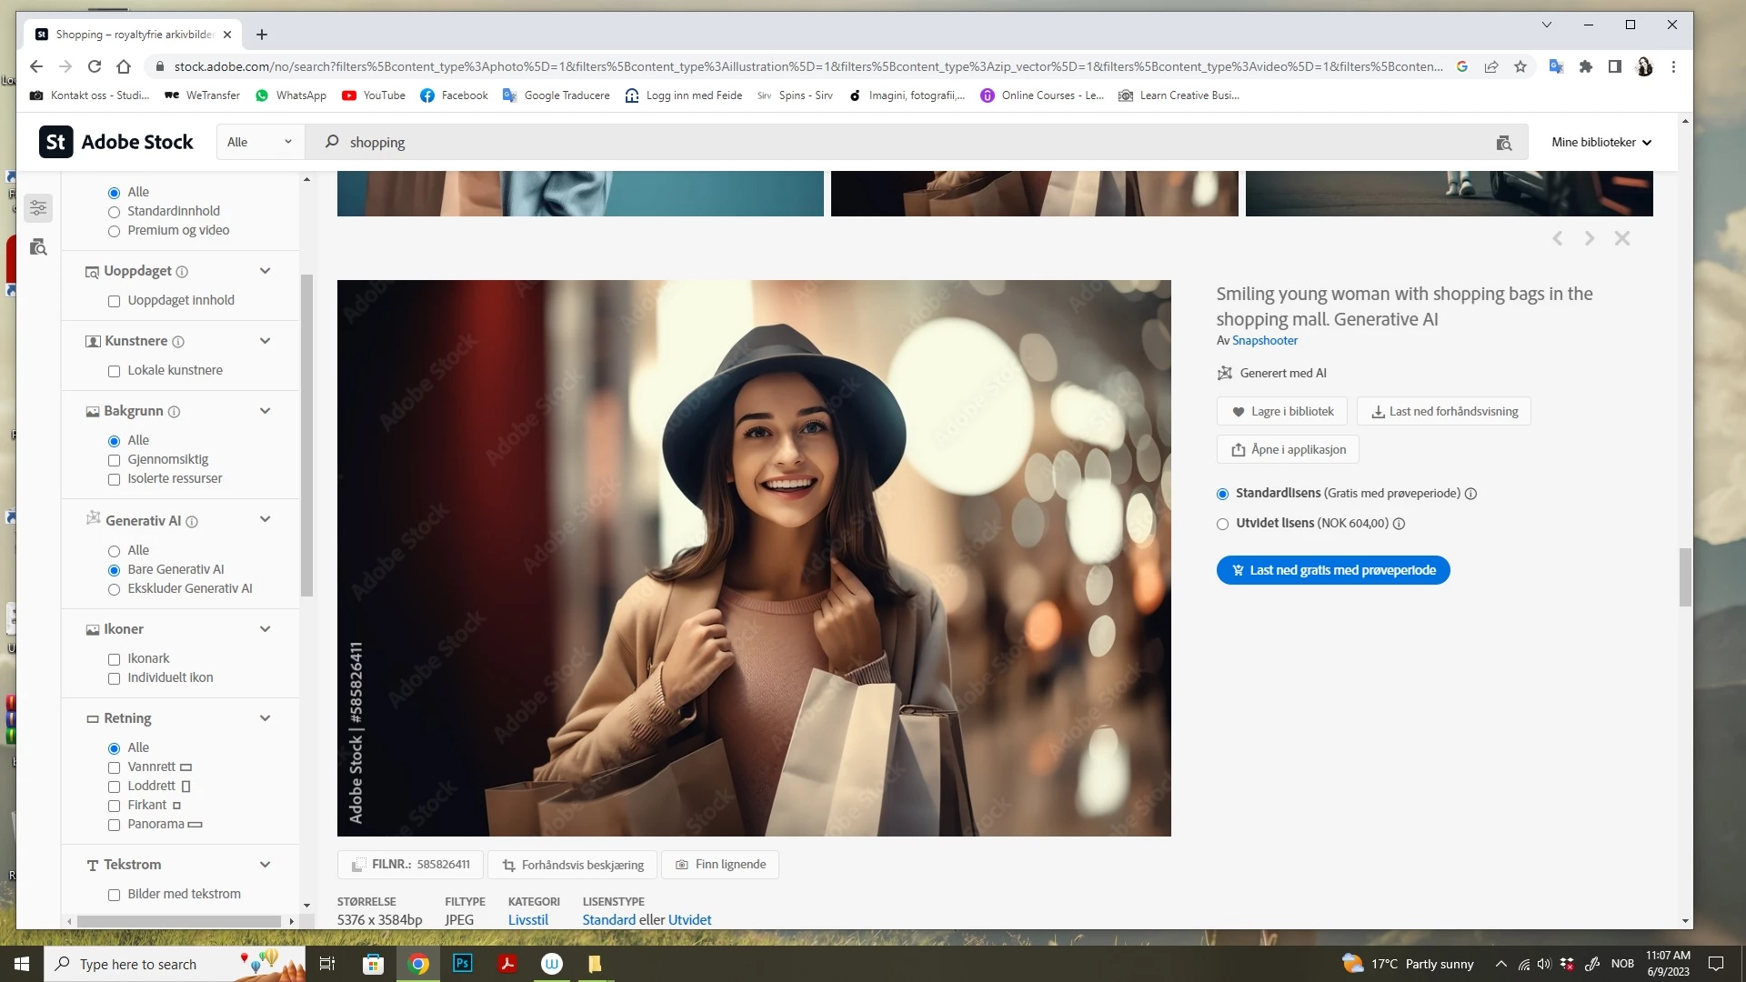The height and width of the screenshot is (982, 1746).
Task: Click the info icon beside Generativ AI
Action: 192,522
